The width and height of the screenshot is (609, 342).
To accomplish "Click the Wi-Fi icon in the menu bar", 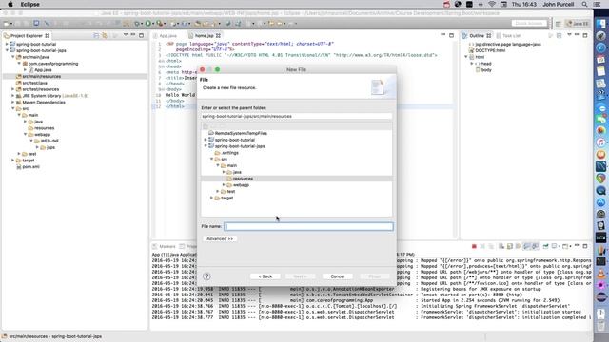I will (x=492, y=4).
